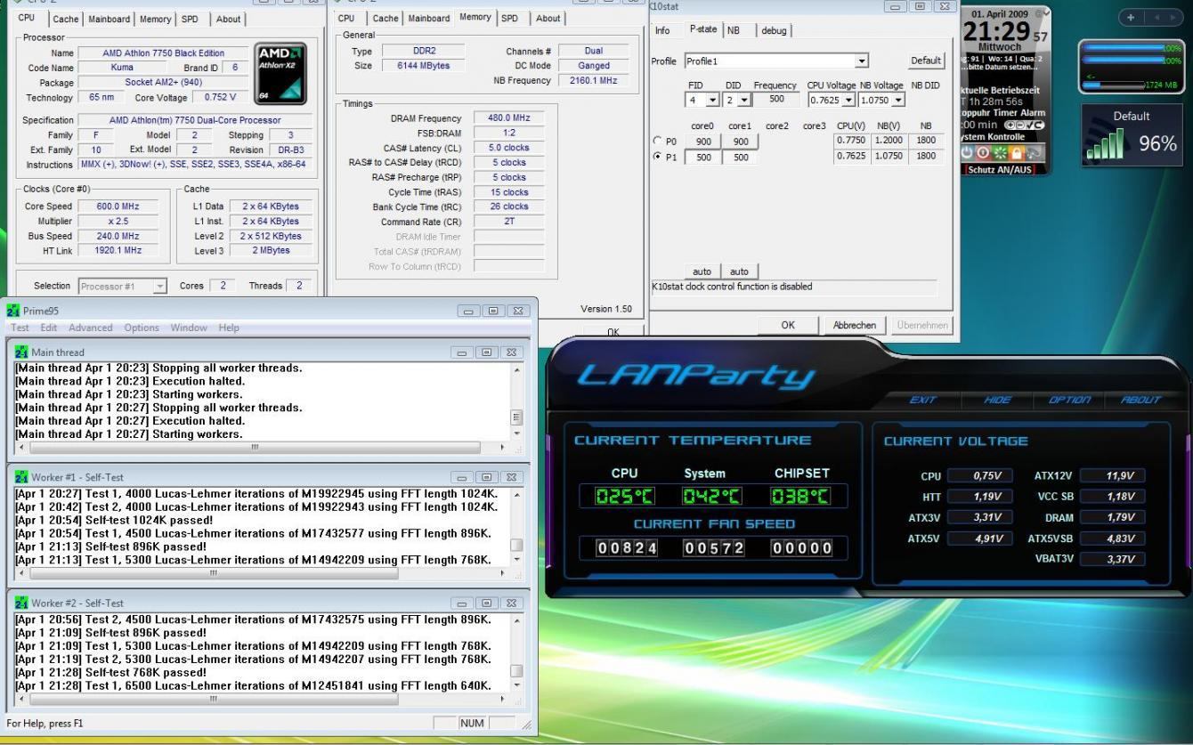Click the Default button in K10stat
This screenshot has height=745, width=1193.
click(x=925, y=61)
